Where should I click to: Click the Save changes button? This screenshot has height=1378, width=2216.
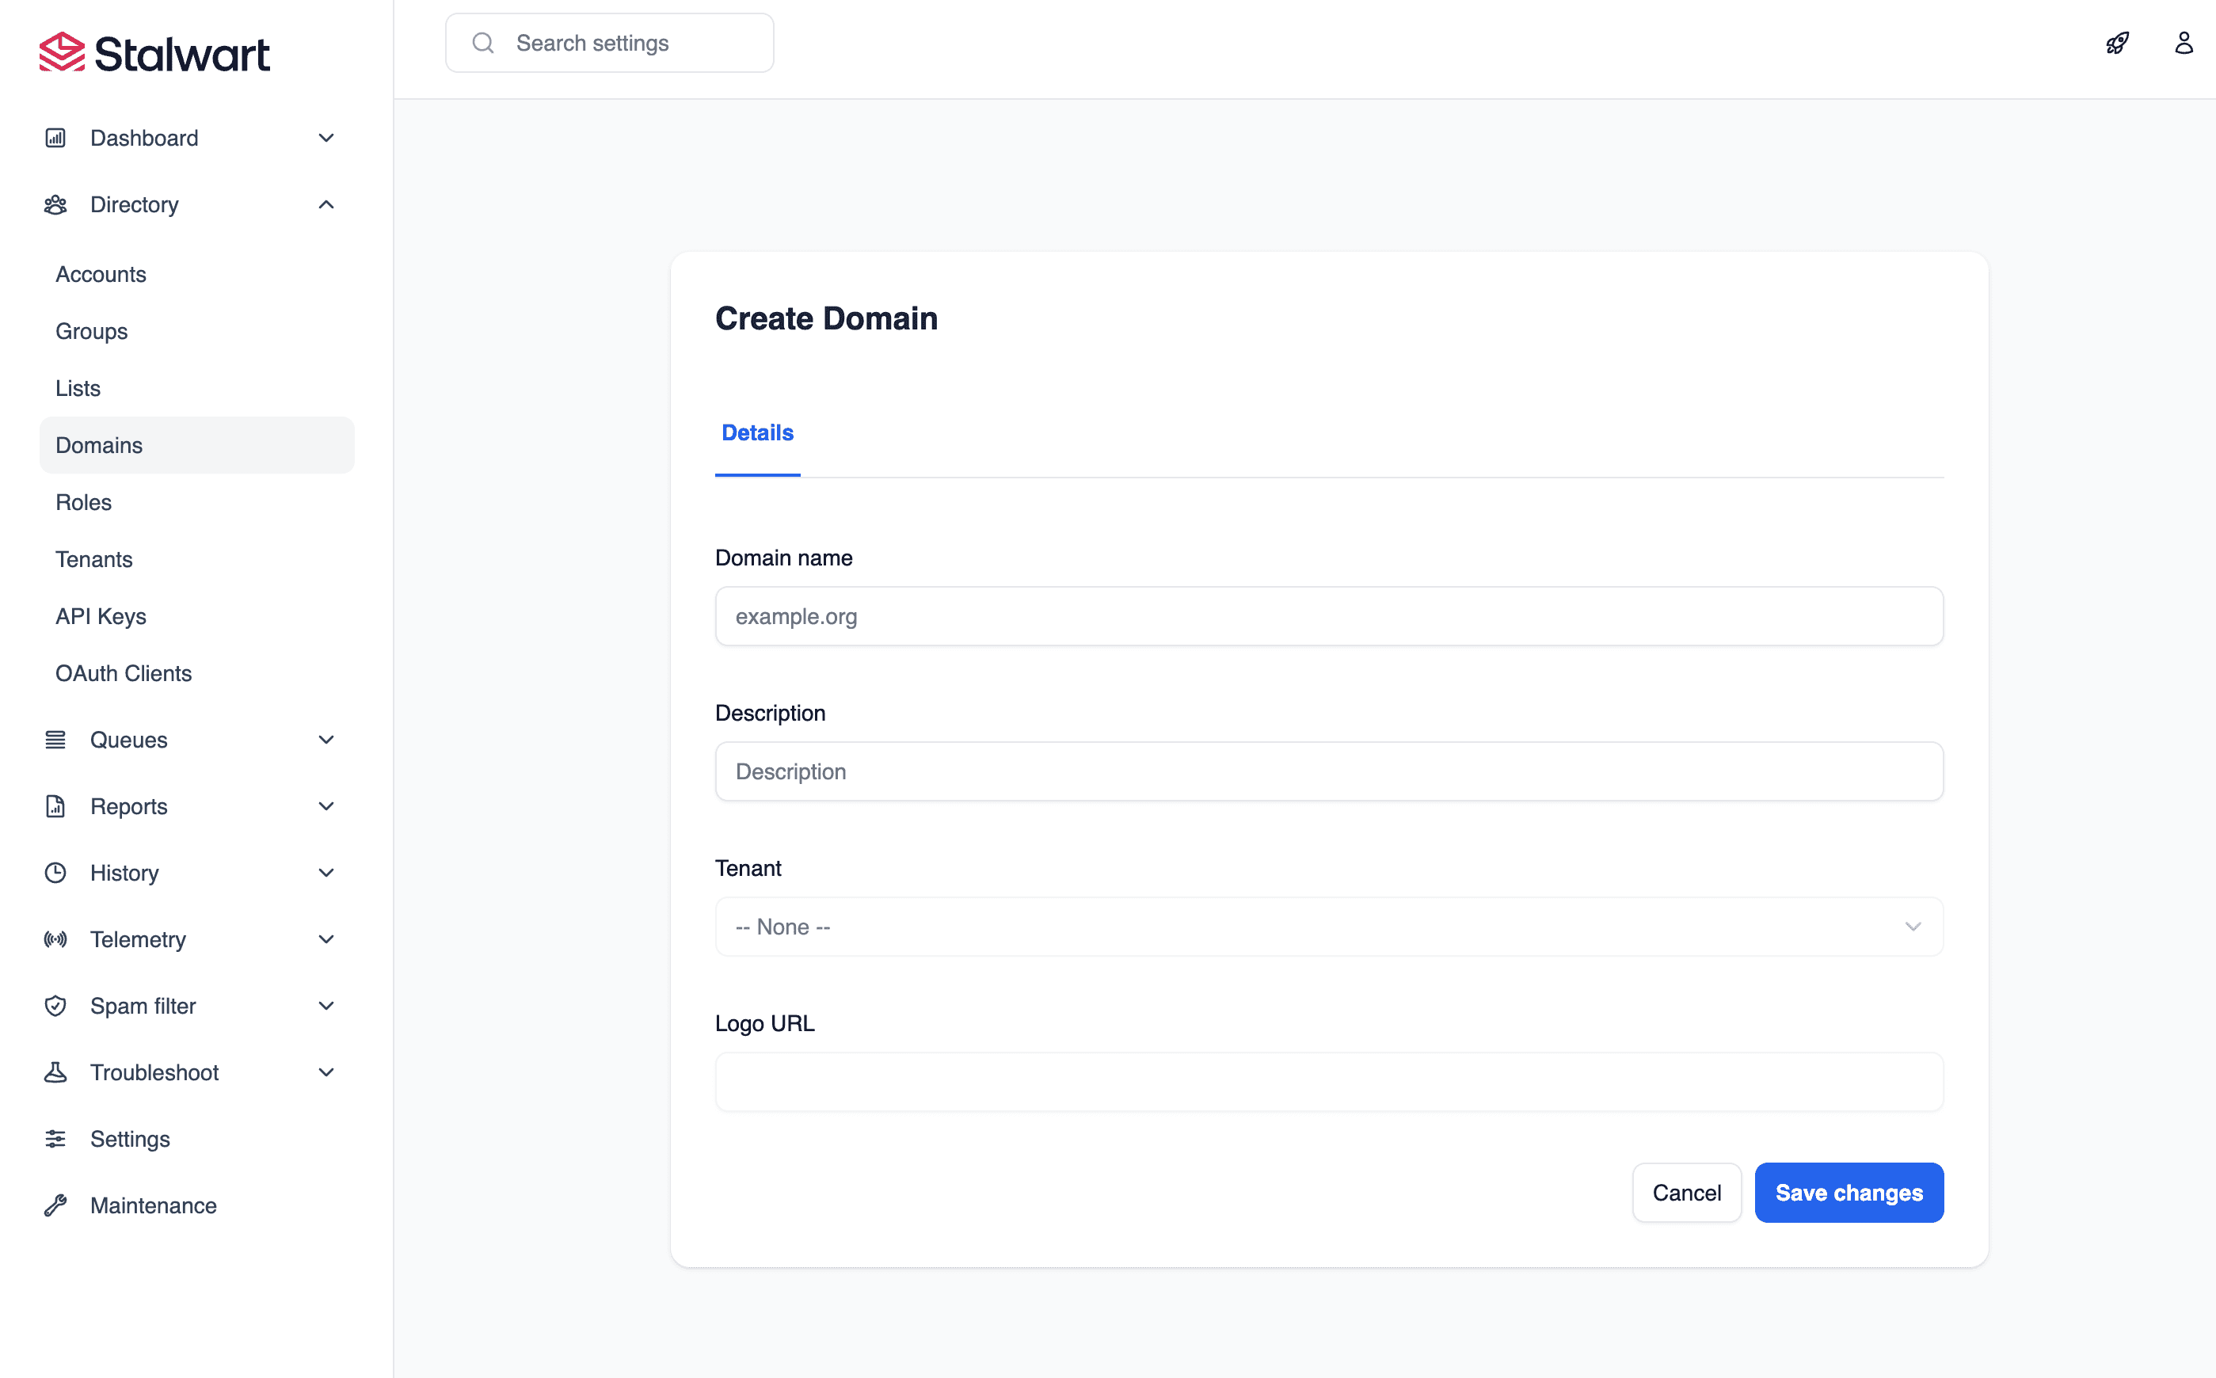(x=1849, y=1192)
